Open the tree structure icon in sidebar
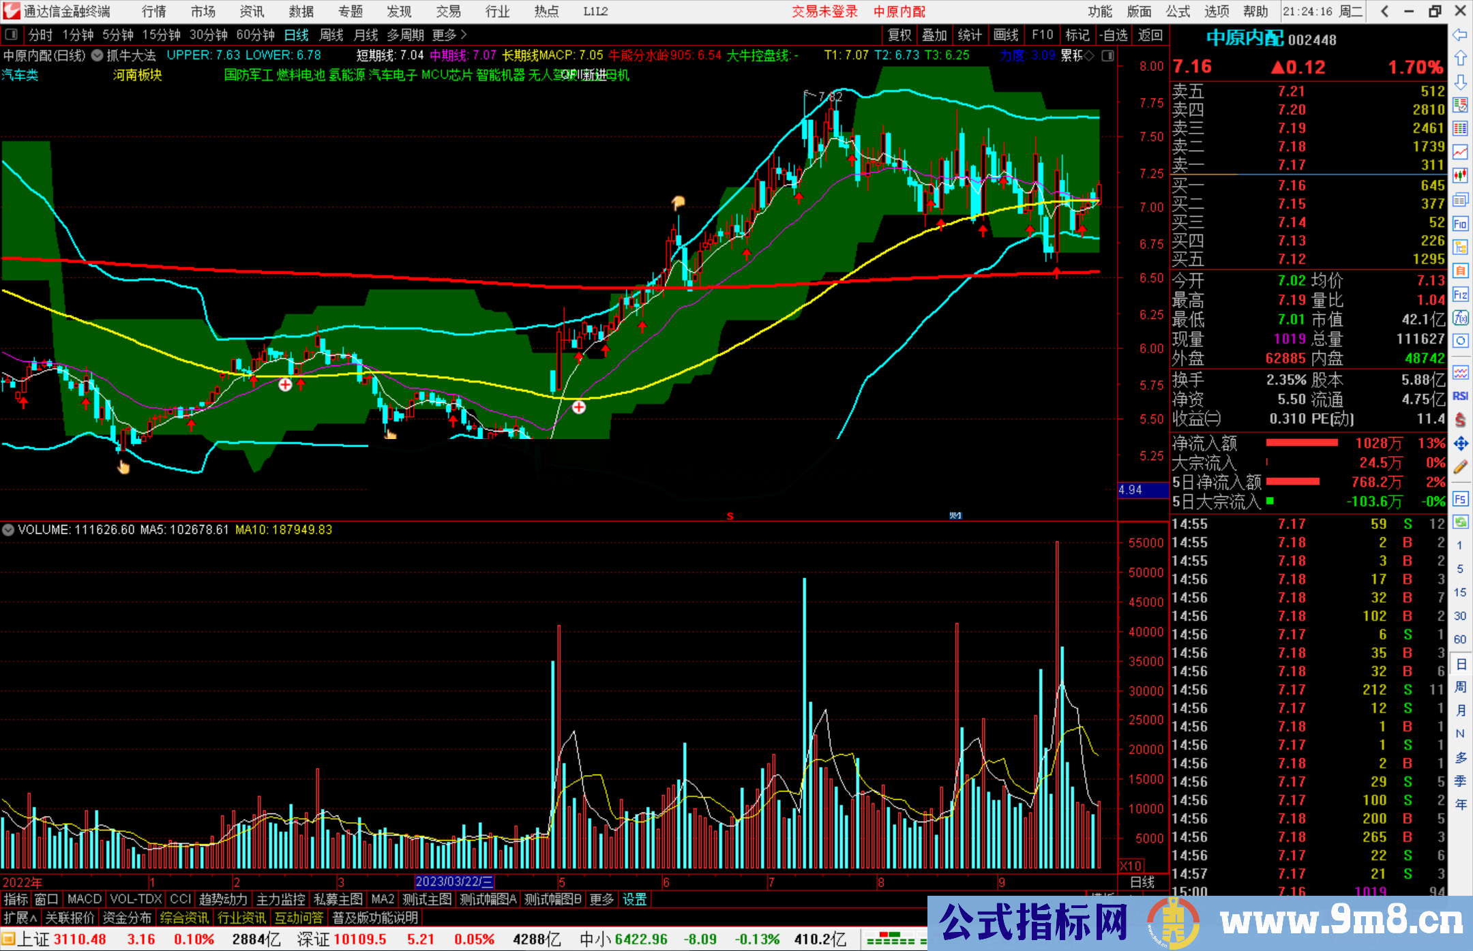This screenshot has height=951, width=1473. coord(1460,247)
